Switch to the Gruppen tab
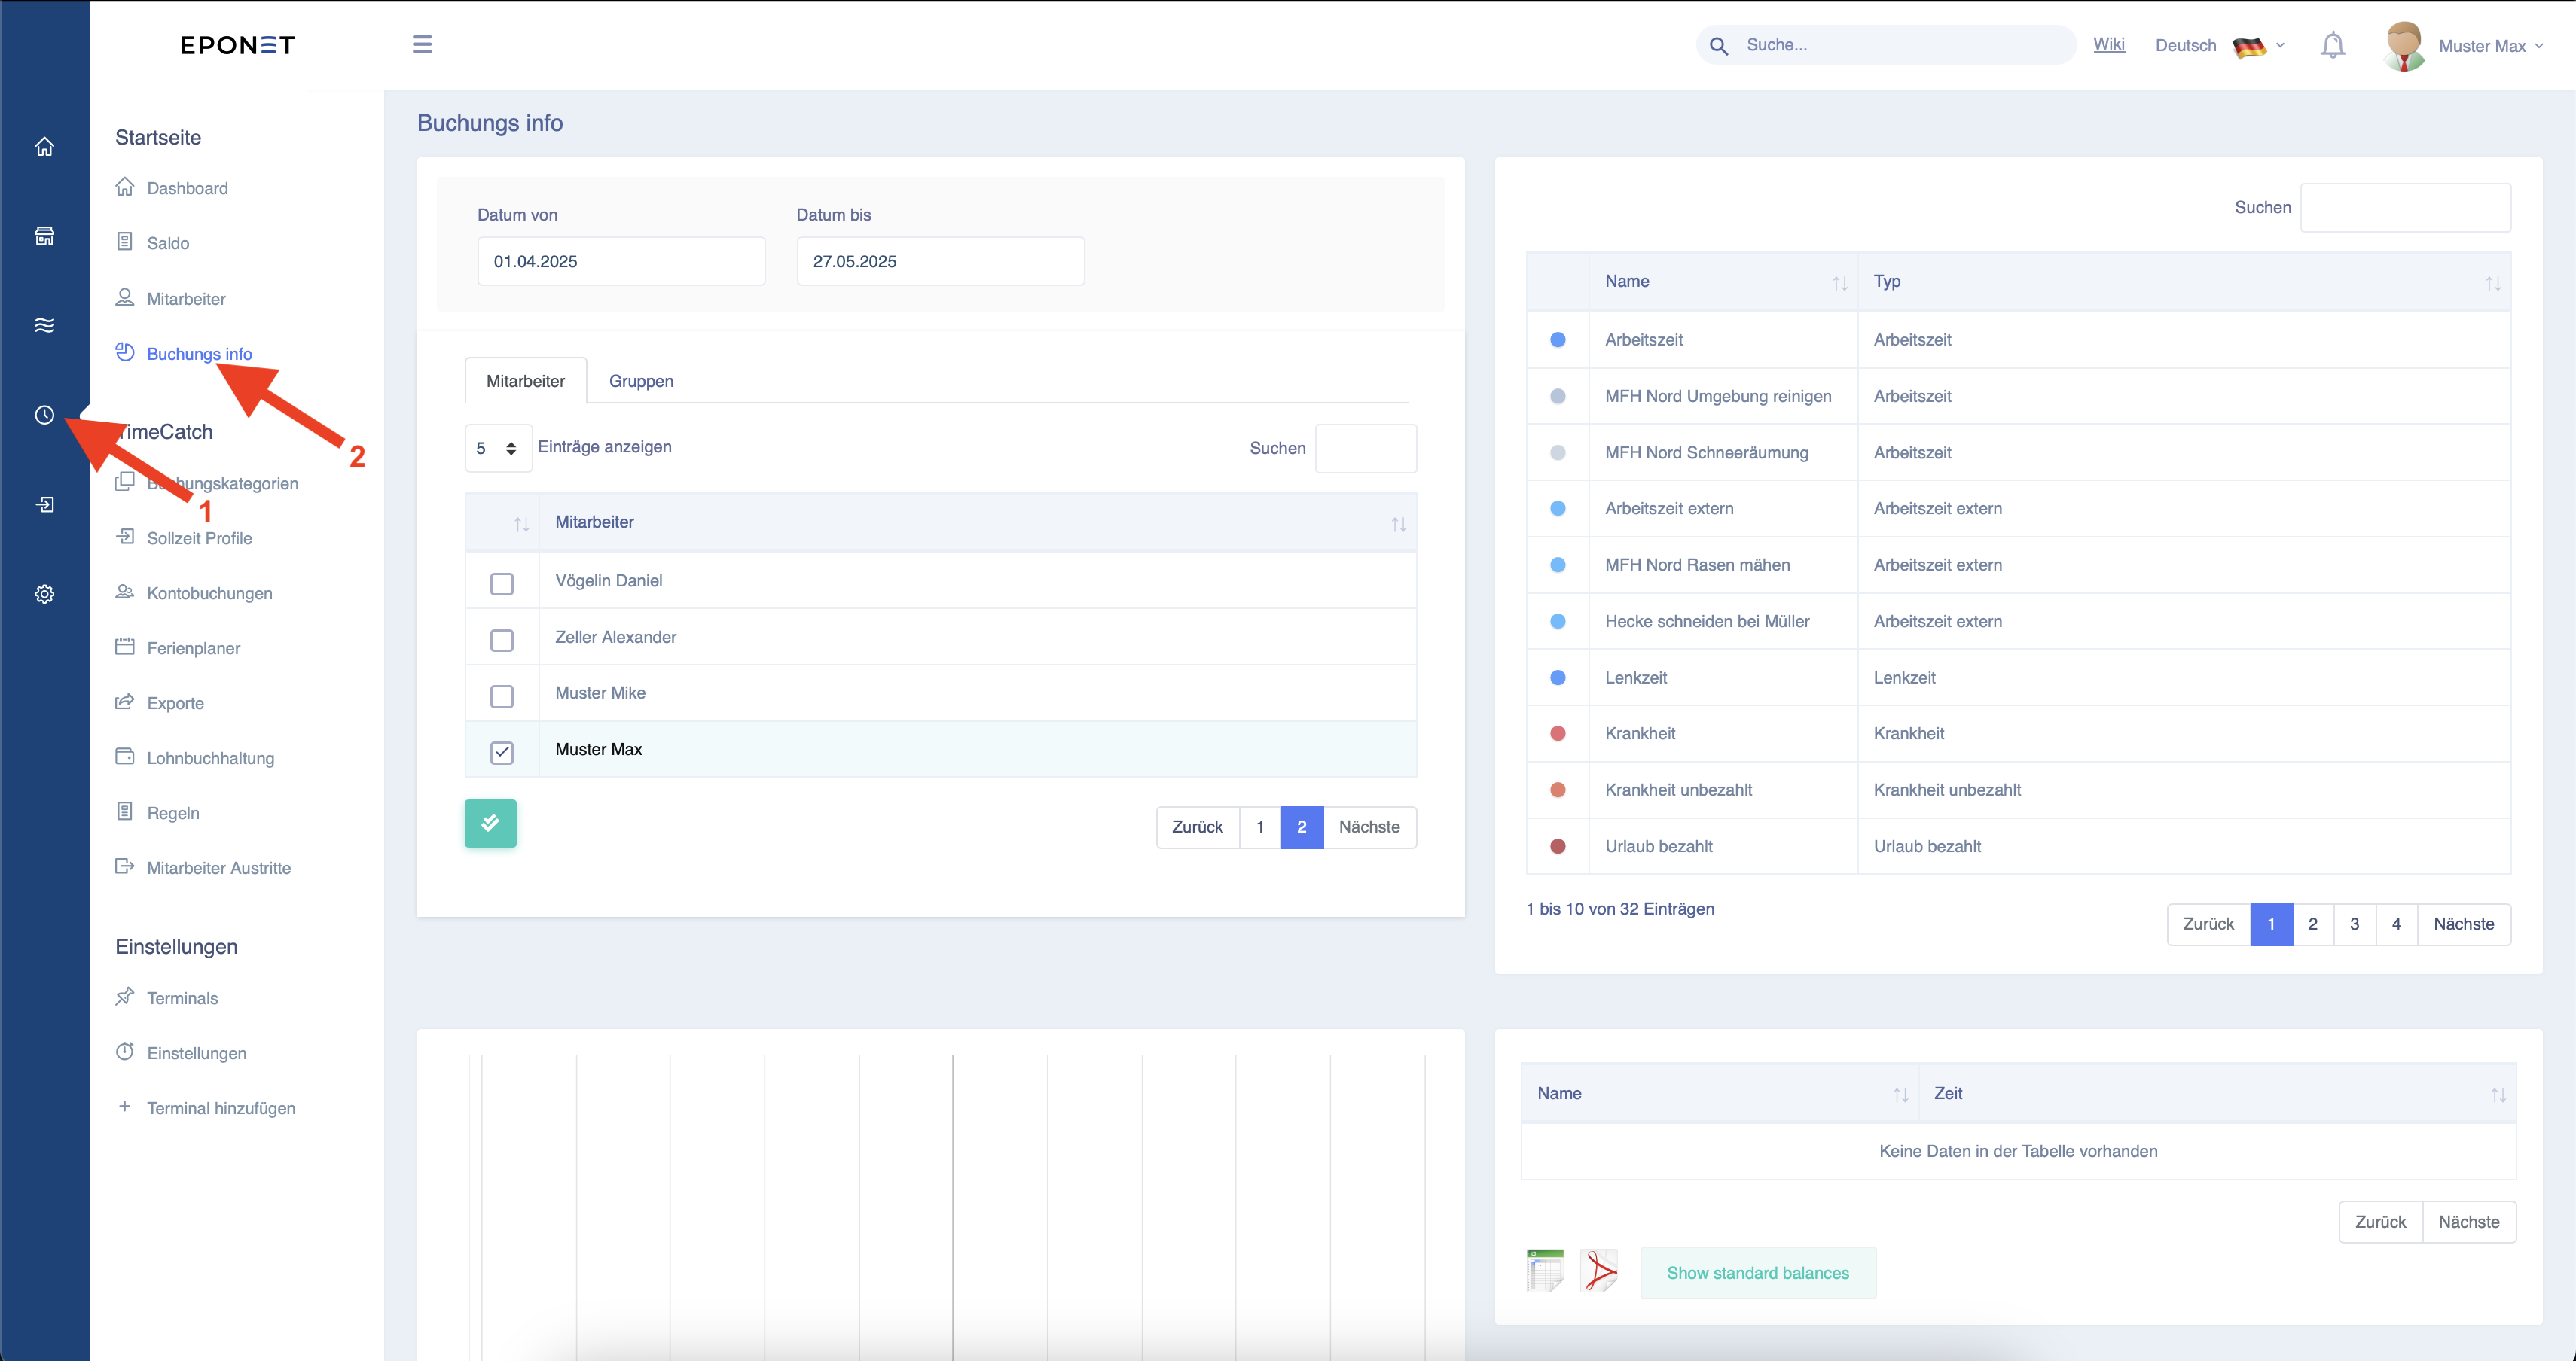Image resolution: width=2576 pixels, height=1361 pixels. point(641,381)
